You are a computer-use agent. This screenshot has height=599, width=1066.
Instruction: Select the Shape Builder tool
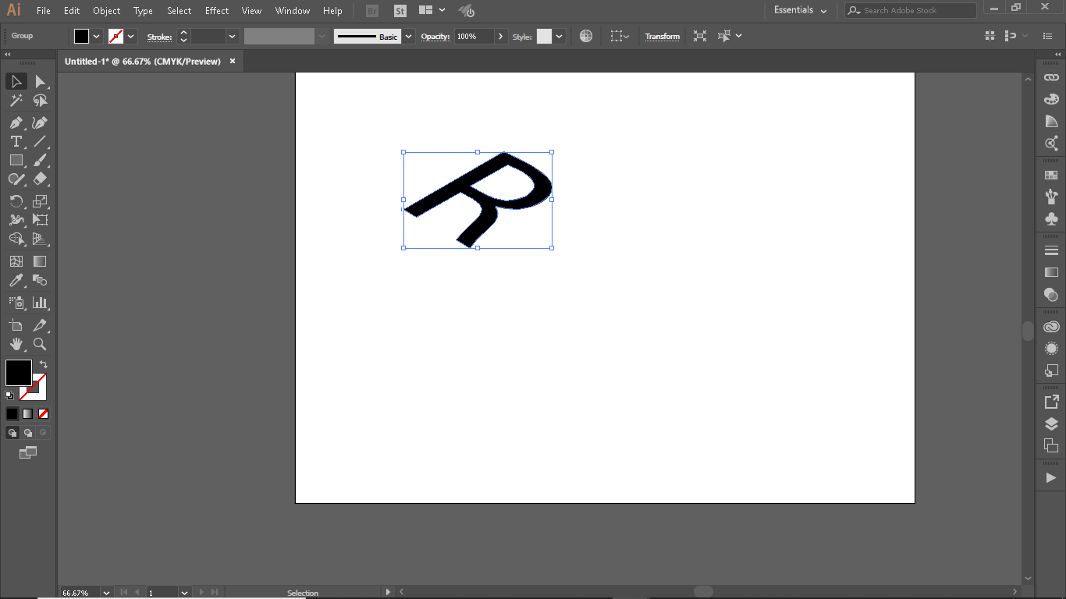16,239
